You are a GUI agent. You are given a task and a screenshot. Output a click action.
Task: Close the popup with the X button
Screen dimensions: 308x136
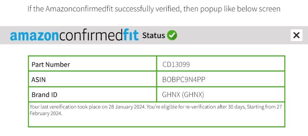tap(296, 35)
